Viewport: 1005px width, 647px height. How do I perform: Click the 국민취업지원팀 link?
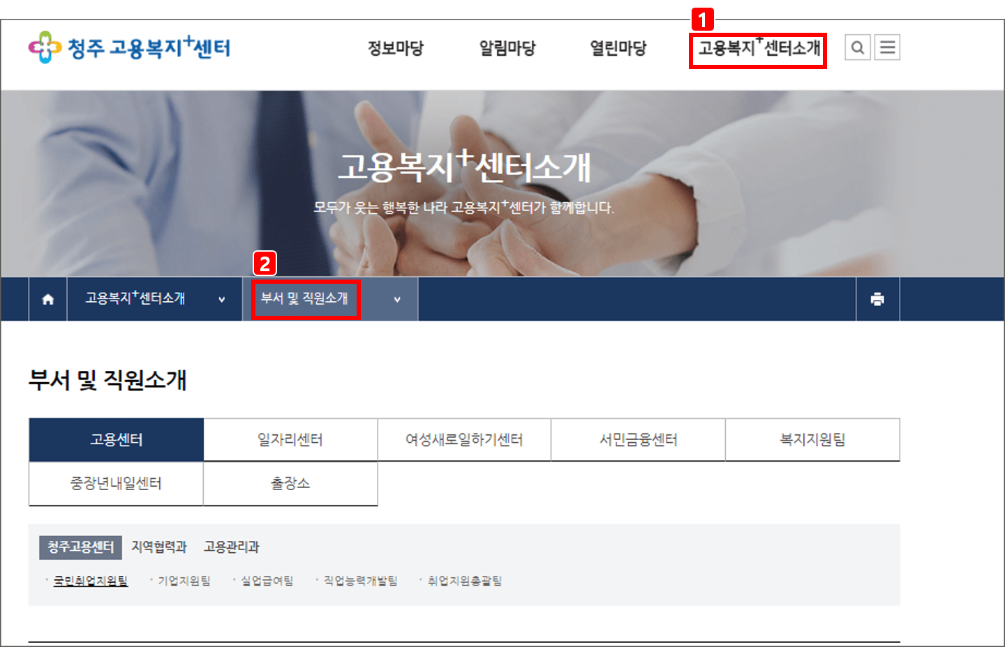89,580
